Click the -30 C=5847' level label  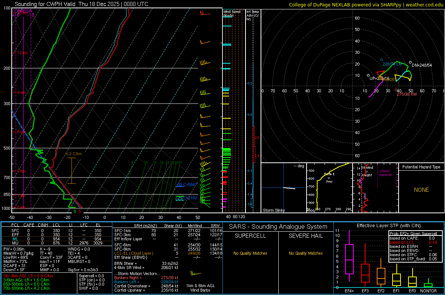pos(186,185)
